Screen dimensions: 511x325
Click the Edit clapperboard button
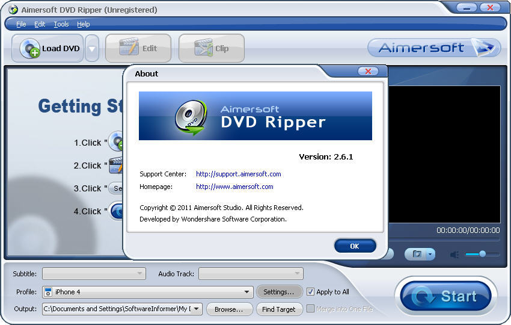click(138, 48)
